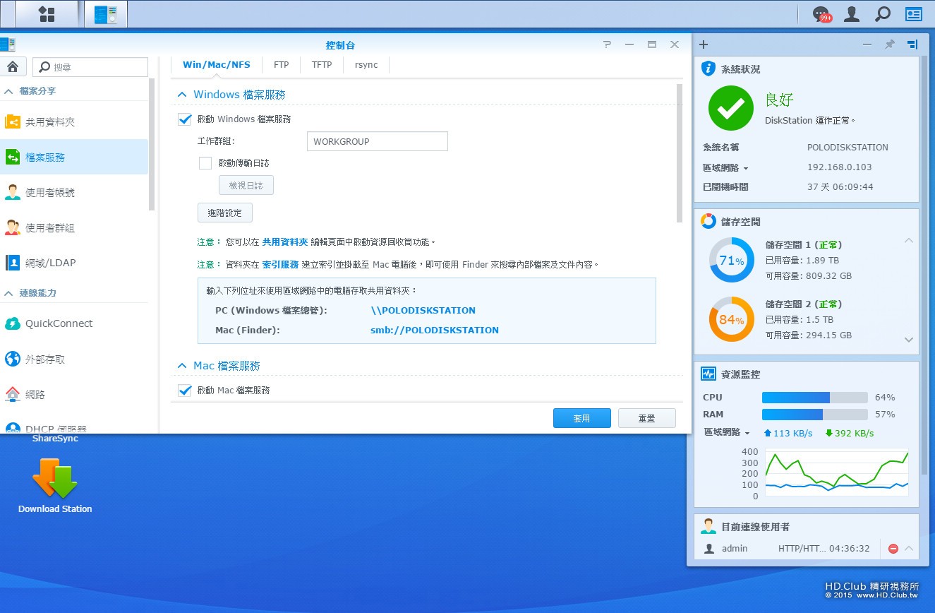Click the Control Panel taskbar icon
Image resolution: width=935 pixels, height=613 pixels.
[x=106, y=14]
